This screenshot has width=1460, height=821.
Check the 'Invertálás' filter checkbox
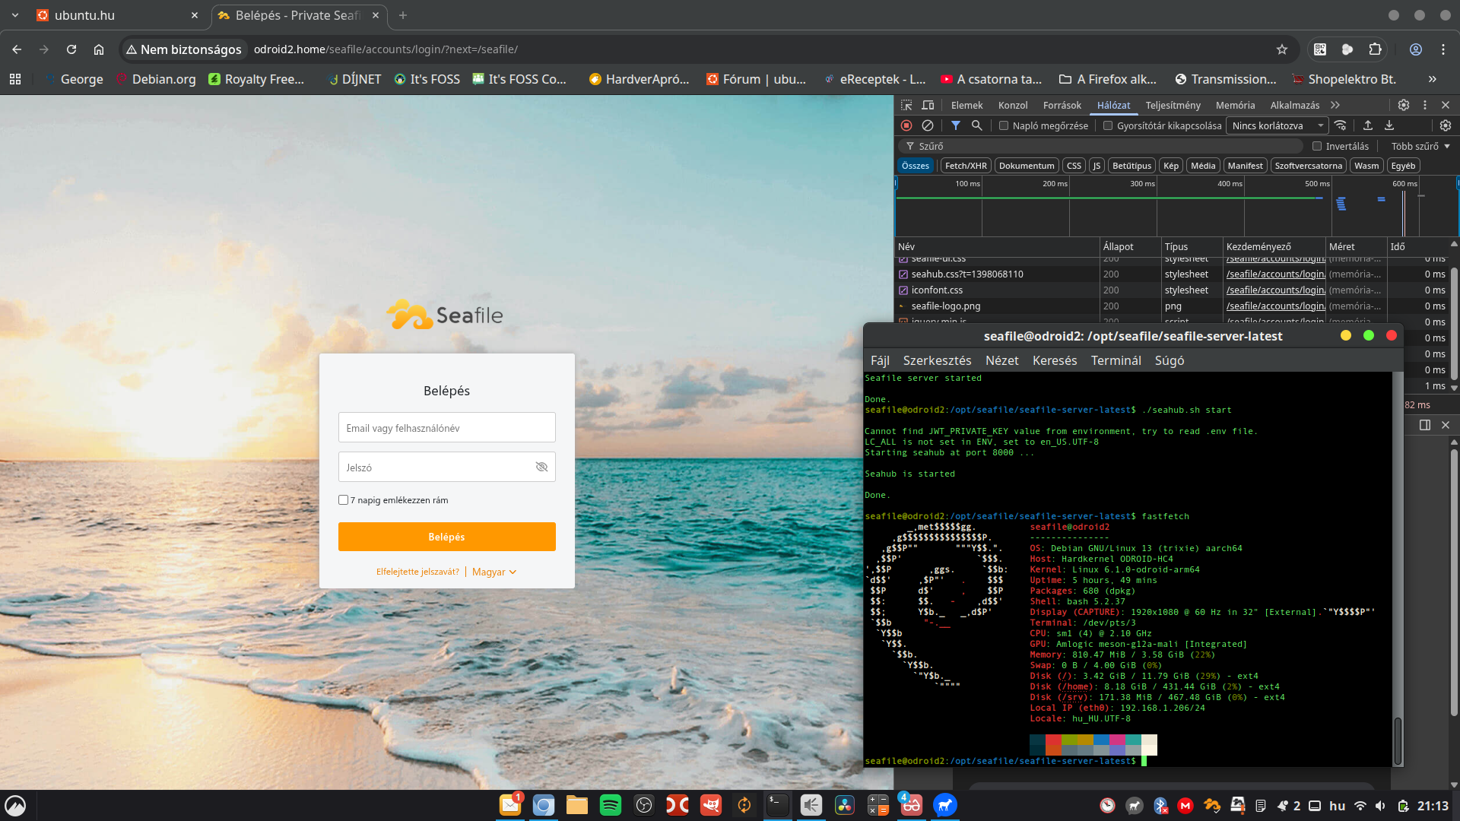pyautogui.click(x=1317, y=146)
